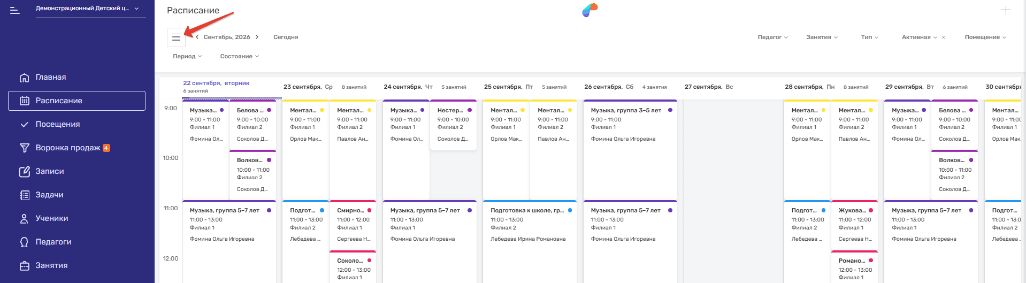Select Расписание in the sidebar
Image resolution: width=1026 pixels, height=283 pixels.
(x=76, y=101)
